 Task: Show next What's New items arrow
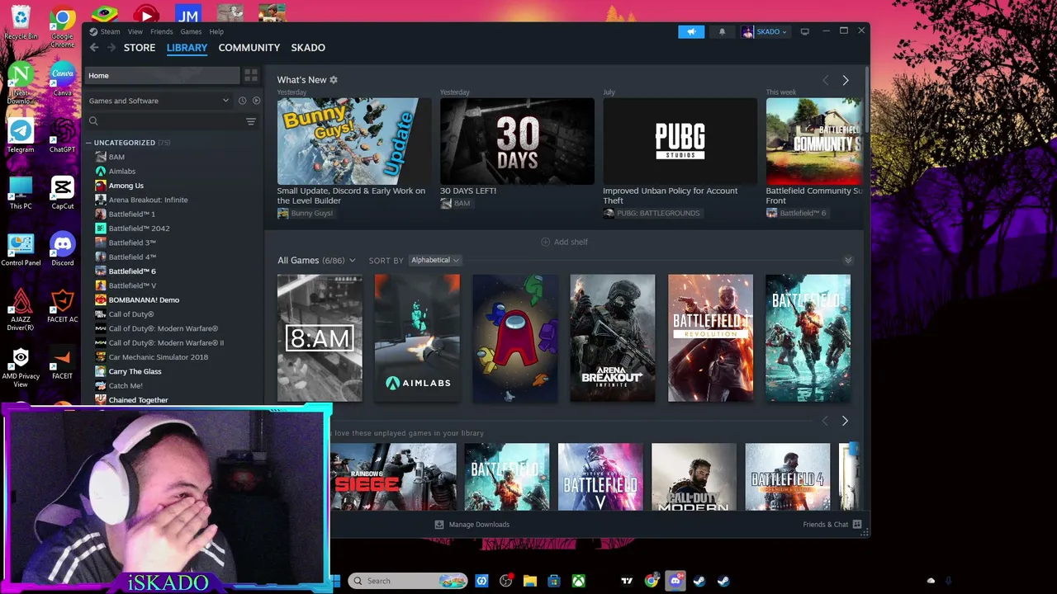845,80
